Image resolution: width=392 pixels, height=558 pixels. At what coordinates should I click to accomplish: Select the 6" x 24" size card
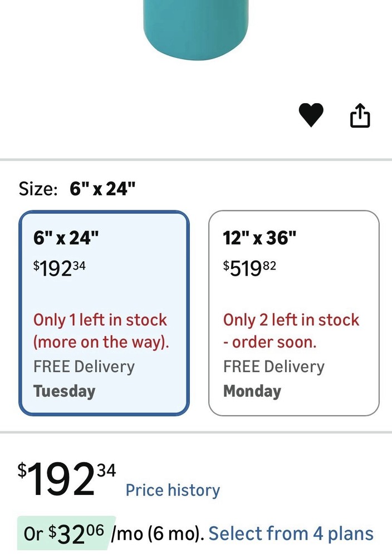(104, 313)
